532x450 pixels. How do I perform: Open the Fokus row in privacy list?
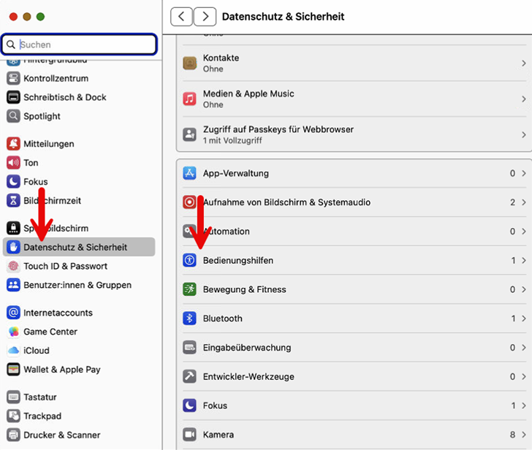point(351,405)
